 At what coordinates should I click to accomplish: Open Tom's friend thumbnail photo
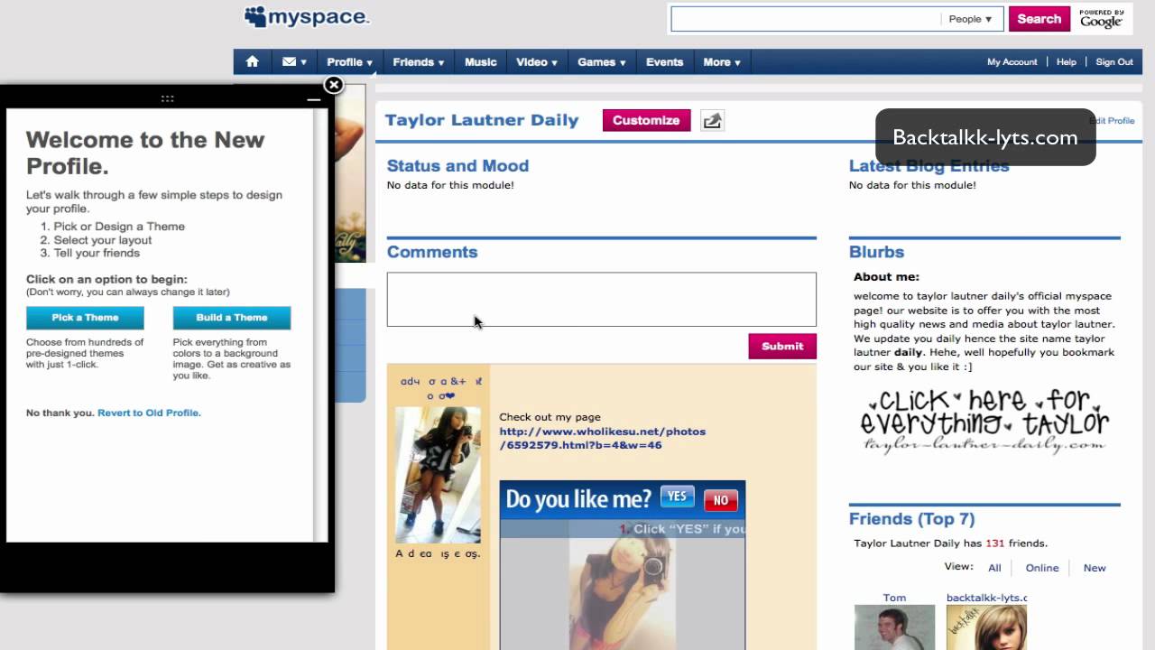894,627
